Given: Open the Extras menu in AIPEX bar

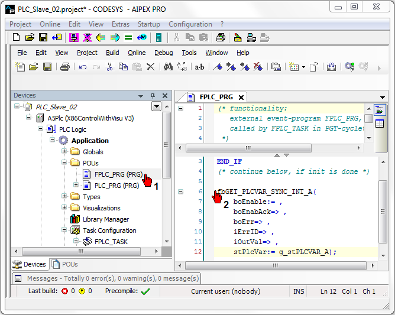Looking at the screenshot, I should tap(121, 24).
